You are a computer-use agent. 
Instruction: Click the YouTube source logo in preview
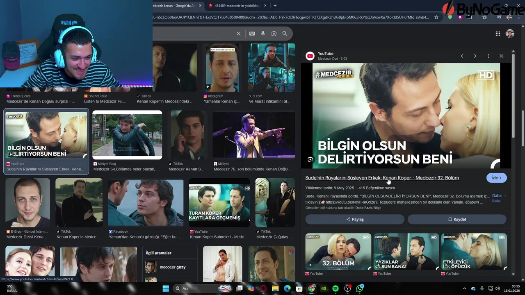[x=310, y=56]
